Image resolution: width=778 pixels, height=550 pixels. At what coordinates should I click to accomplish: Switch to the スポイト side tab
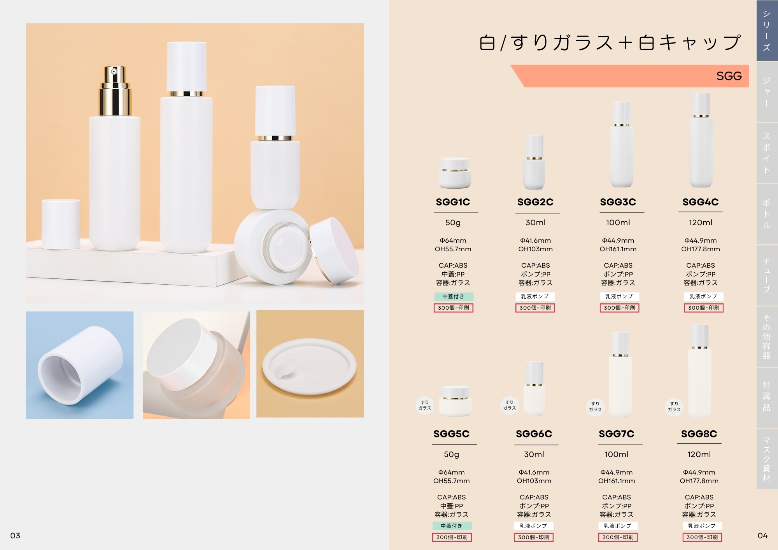tap(767, 153)
